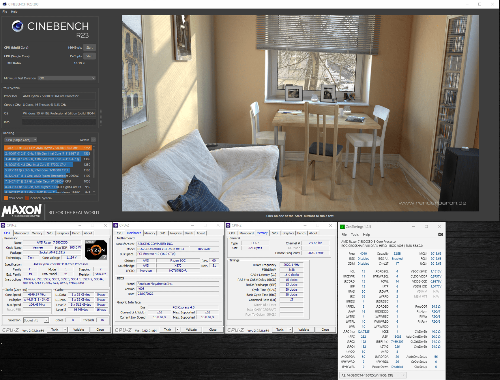Select the Intel Xeon W-3265M ranking entry
Viewport: 500px width, 380px height.
pyautogui.click(x=48, y=181)
